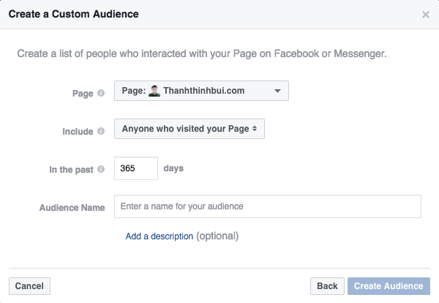The width and height of the screenshot is (439, 303).
Task: Open the Anyone who visited your Page selector
Action: (190, 129)
